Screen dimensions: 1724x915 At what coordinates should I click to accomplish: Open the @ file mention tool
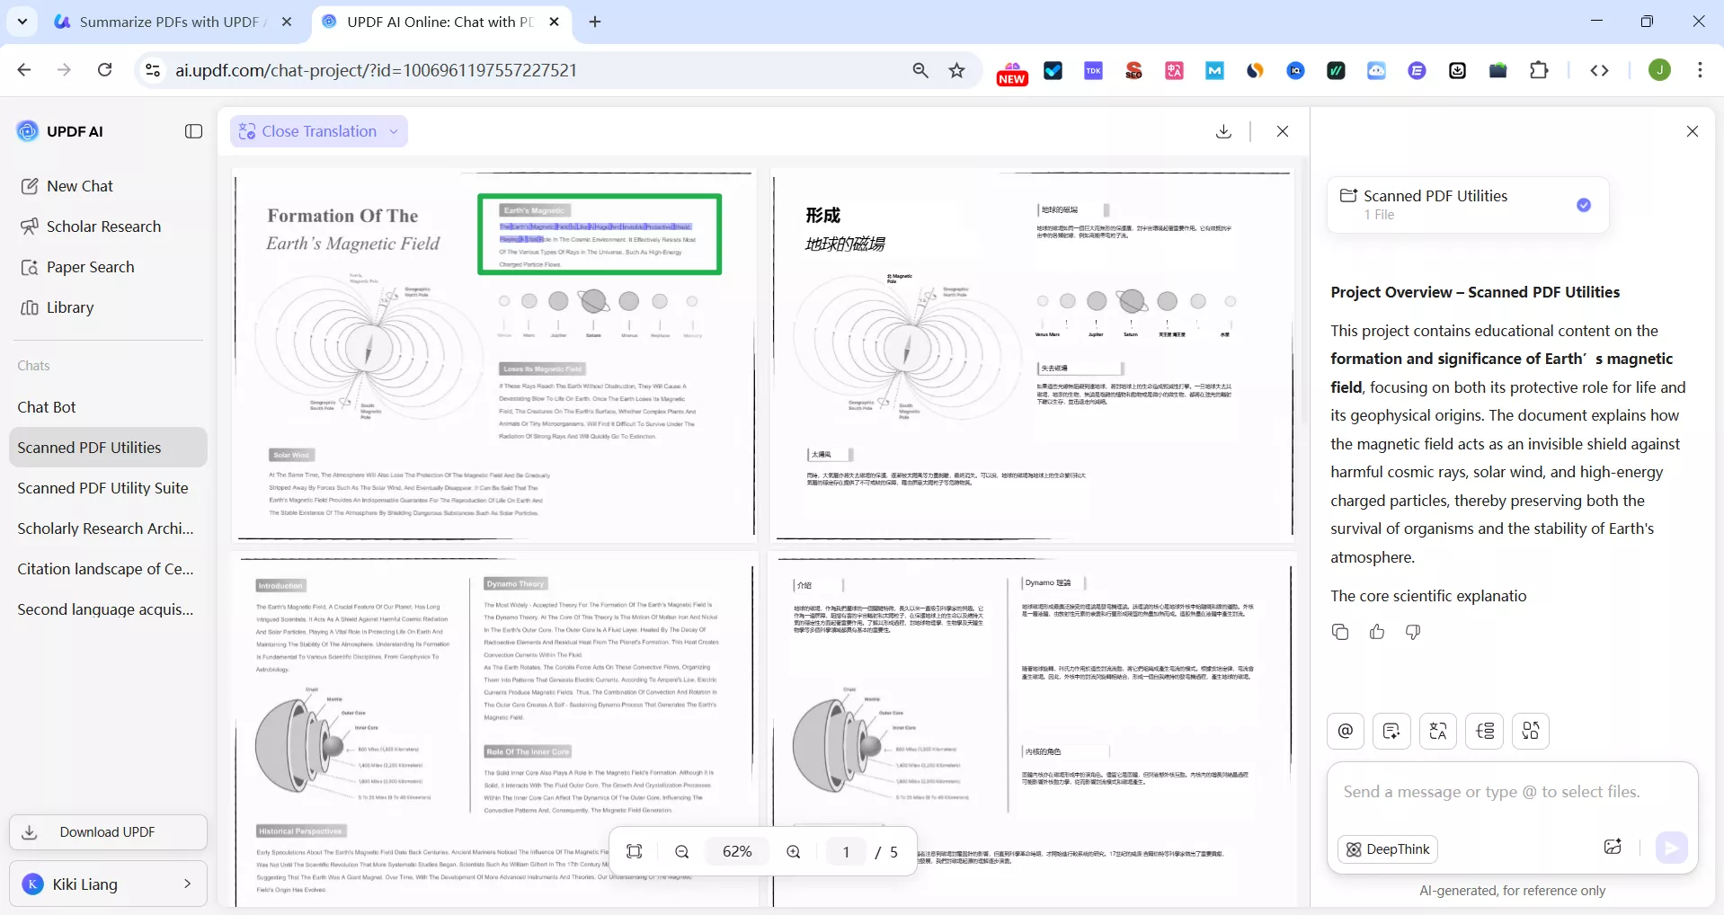tap(1345, 731)
